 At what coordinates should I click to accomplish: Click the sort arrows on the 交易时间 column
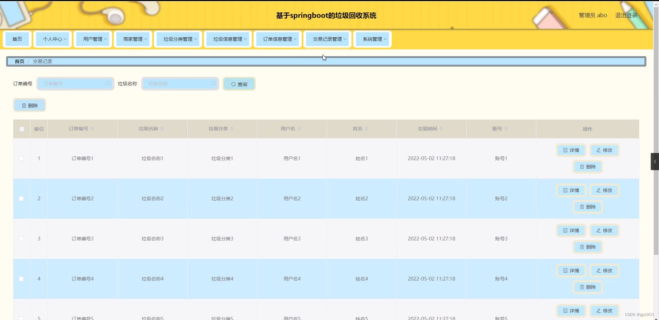[441, 129]
